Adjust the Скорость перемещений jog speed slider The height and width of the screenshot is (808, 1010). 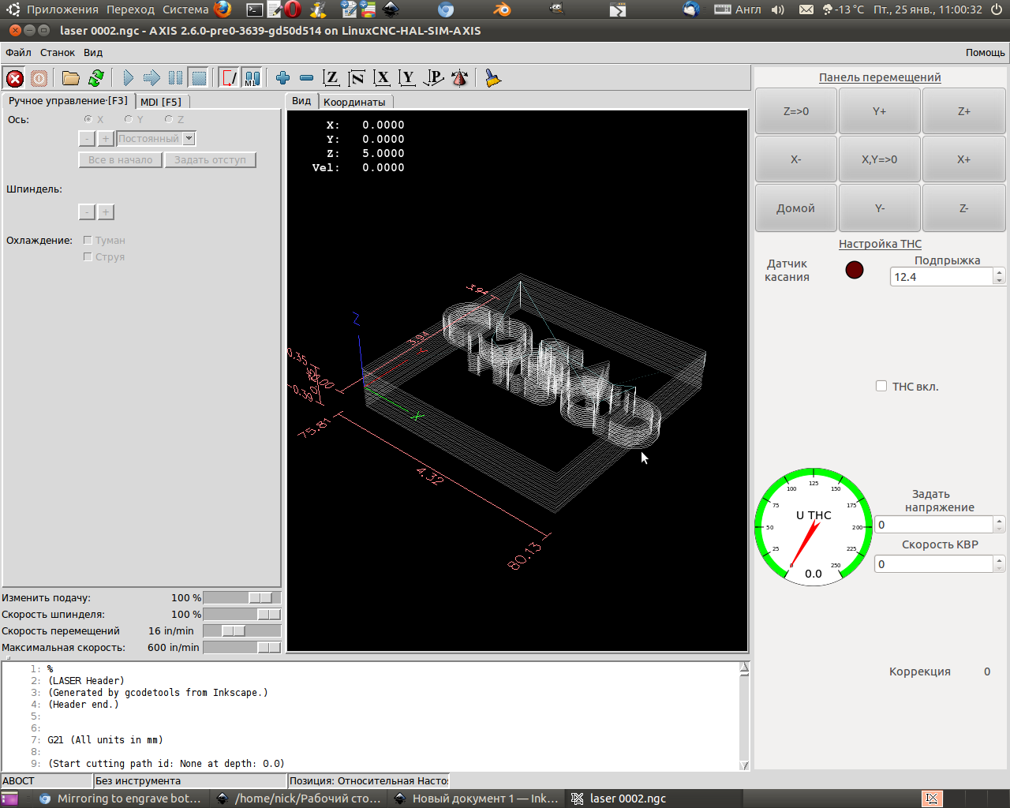(234, 631)
